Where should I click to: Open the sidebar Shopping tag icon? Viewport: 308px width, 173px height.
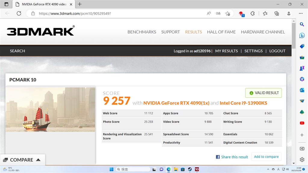[302, 46]
